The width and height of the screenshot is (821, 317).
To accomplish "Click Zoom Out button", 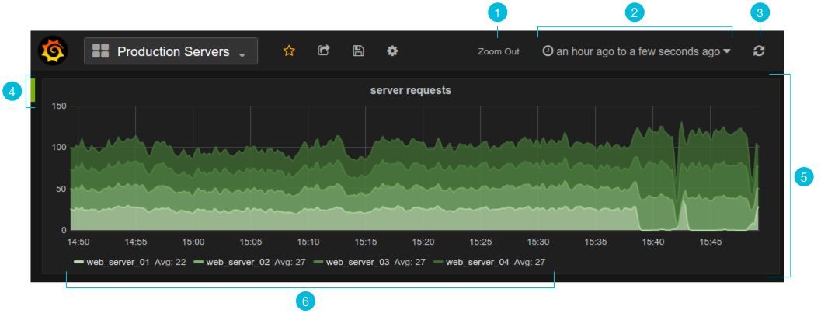I will (x=499, y=51).
